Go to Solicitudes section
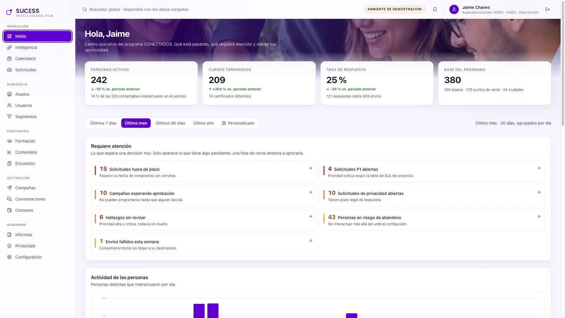Viewport: 565px width, 318px height. pos(37,70)
